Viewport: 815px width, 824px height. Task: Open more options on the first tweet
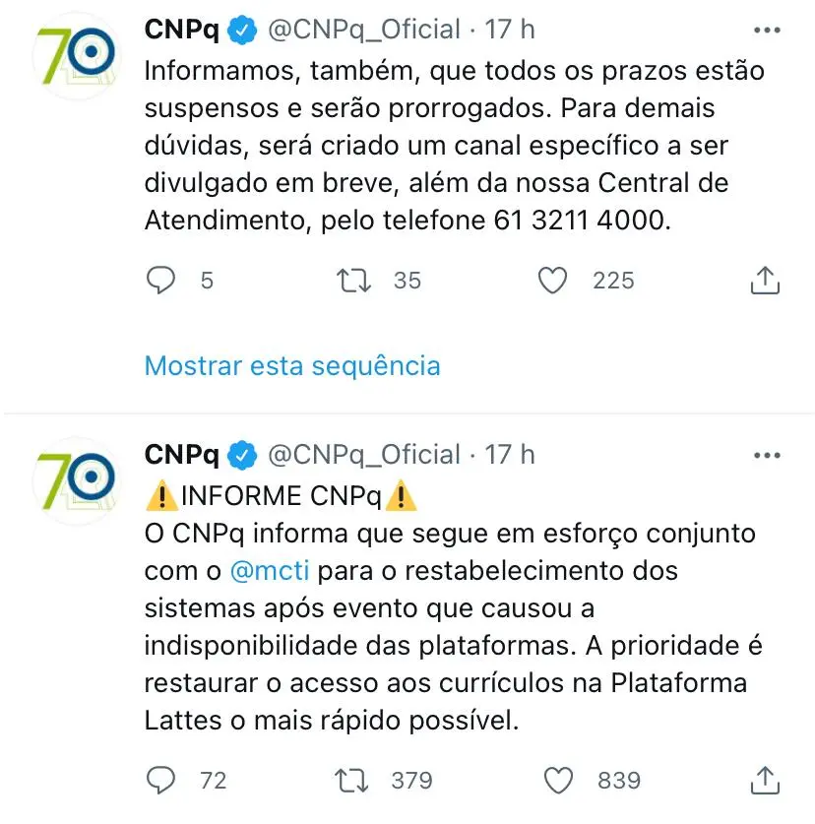(767, 28)
